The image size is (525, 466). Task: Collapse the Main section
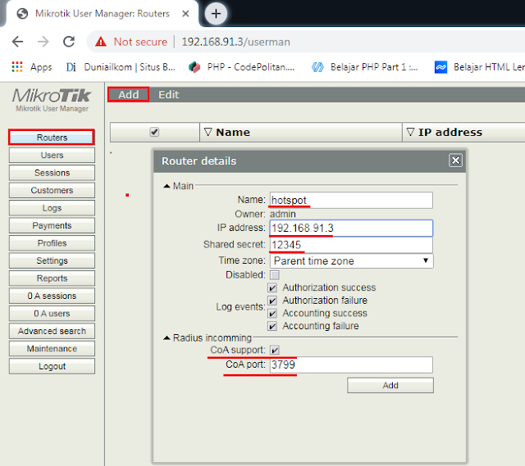(x=167, y=186)
